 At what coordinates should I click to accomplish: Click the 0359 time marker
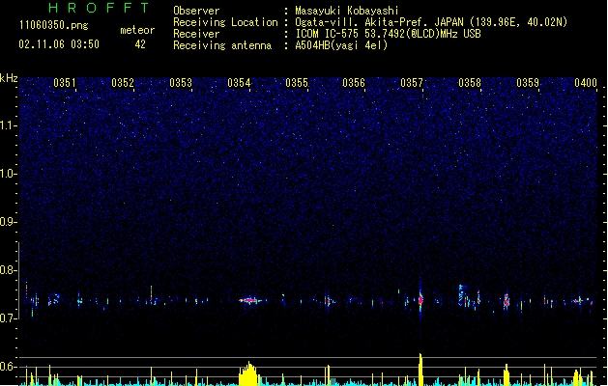[x=528, y=83]
